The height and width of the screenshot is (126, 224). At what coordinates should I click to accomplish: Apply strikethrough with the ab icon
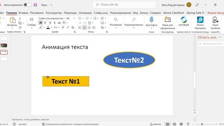(59, 23)
